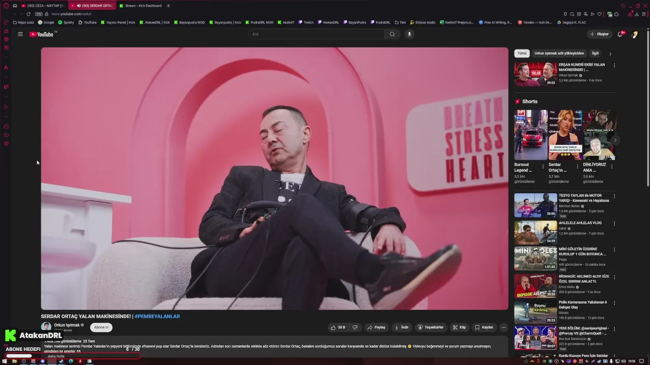This screenshot has height=365, width=650.
Task: Click the page vertical scrollbar
Action: (x=647, y=109)
